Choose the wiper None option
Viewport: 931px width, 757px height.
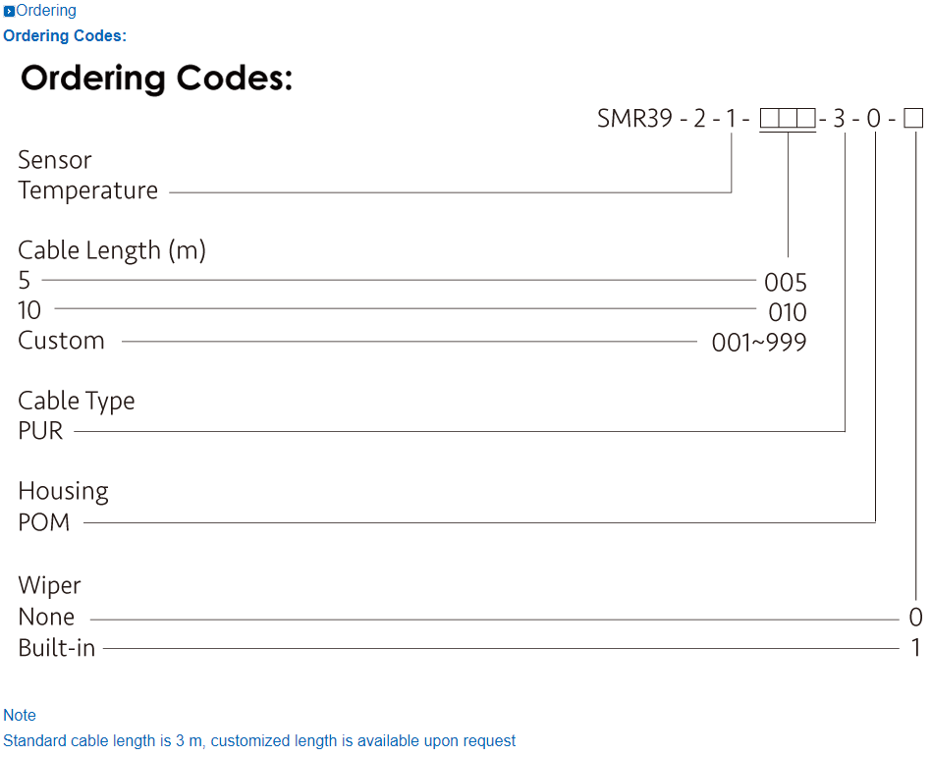(46, 618)
